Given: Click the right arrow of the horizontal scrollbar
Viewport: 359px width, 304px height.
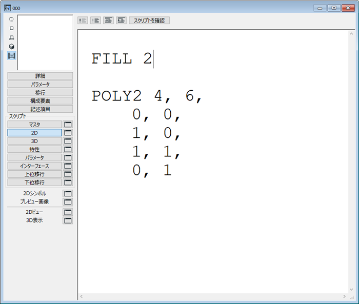Looking at the screenshot, I should pyautogui.click(x=344, y=296).
